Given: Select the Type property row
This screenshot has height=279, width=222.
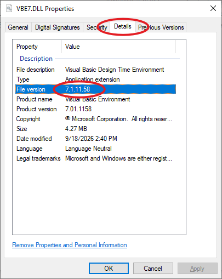Looking at the screenshot, I should point(95,79).
